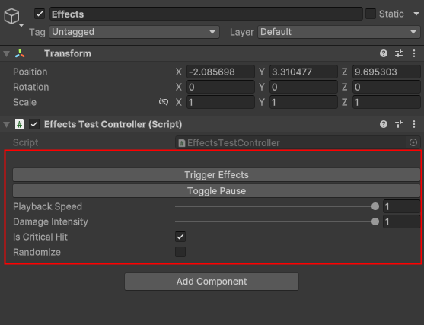The height and width of the screenshot is (325, 424).
Task: Click the Rotation Z value field
Action: click(x=387, y=87)
